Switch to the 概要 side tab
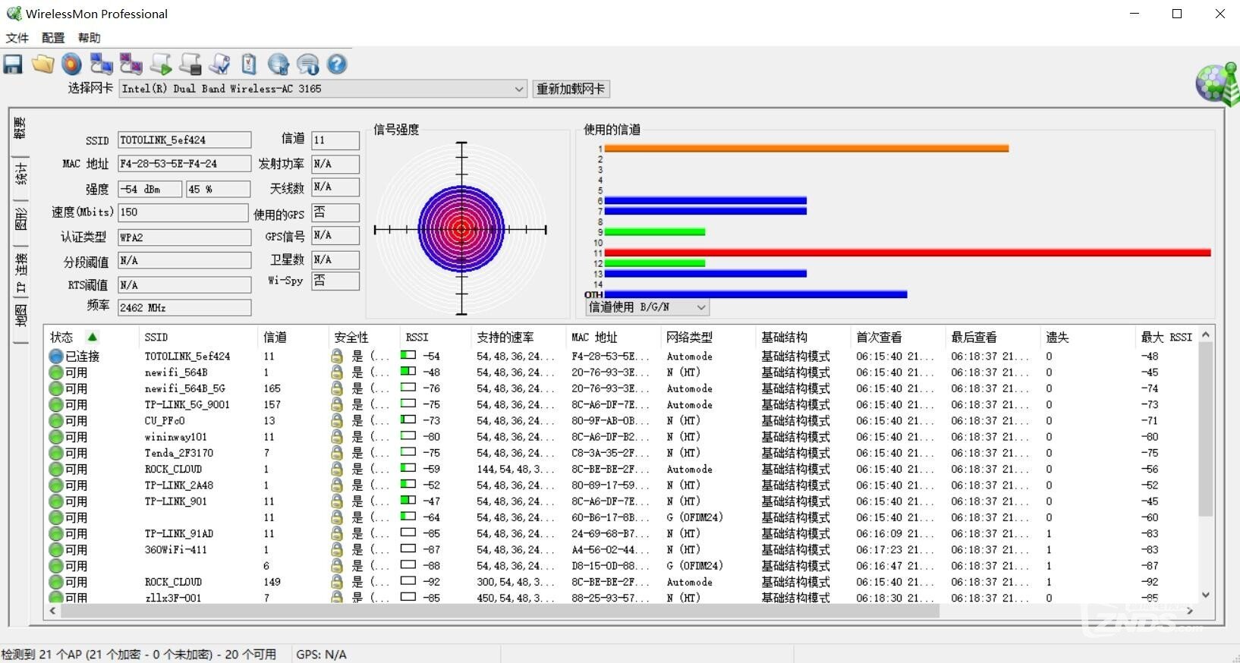The width and height of the screenshot is (1240, 663). pyautogui.click(x=20, y=127)
